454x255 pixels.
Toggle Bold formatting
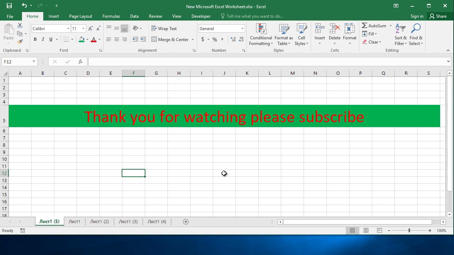tap(35, 39)
